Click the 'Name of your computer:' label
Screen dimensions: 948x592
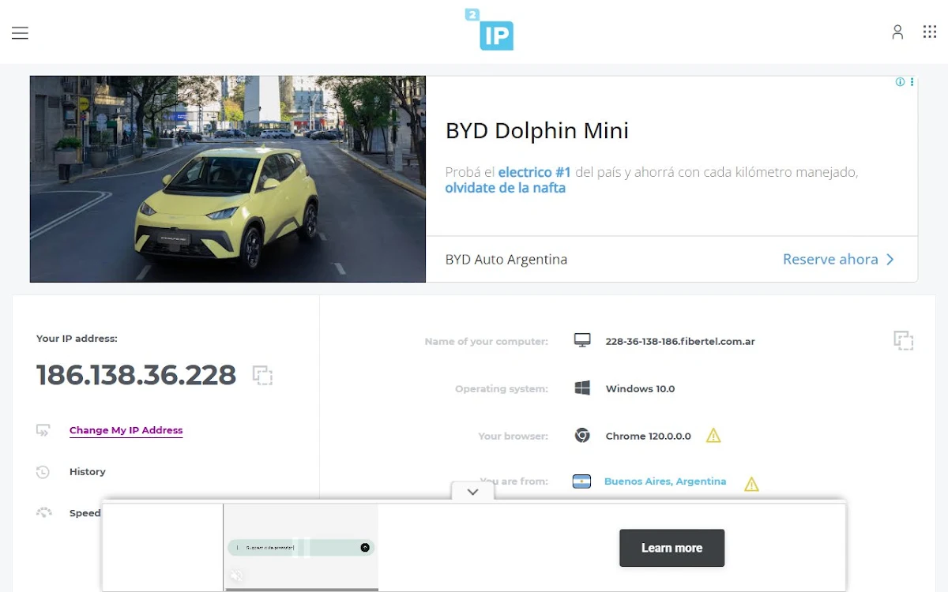[486, 342]
